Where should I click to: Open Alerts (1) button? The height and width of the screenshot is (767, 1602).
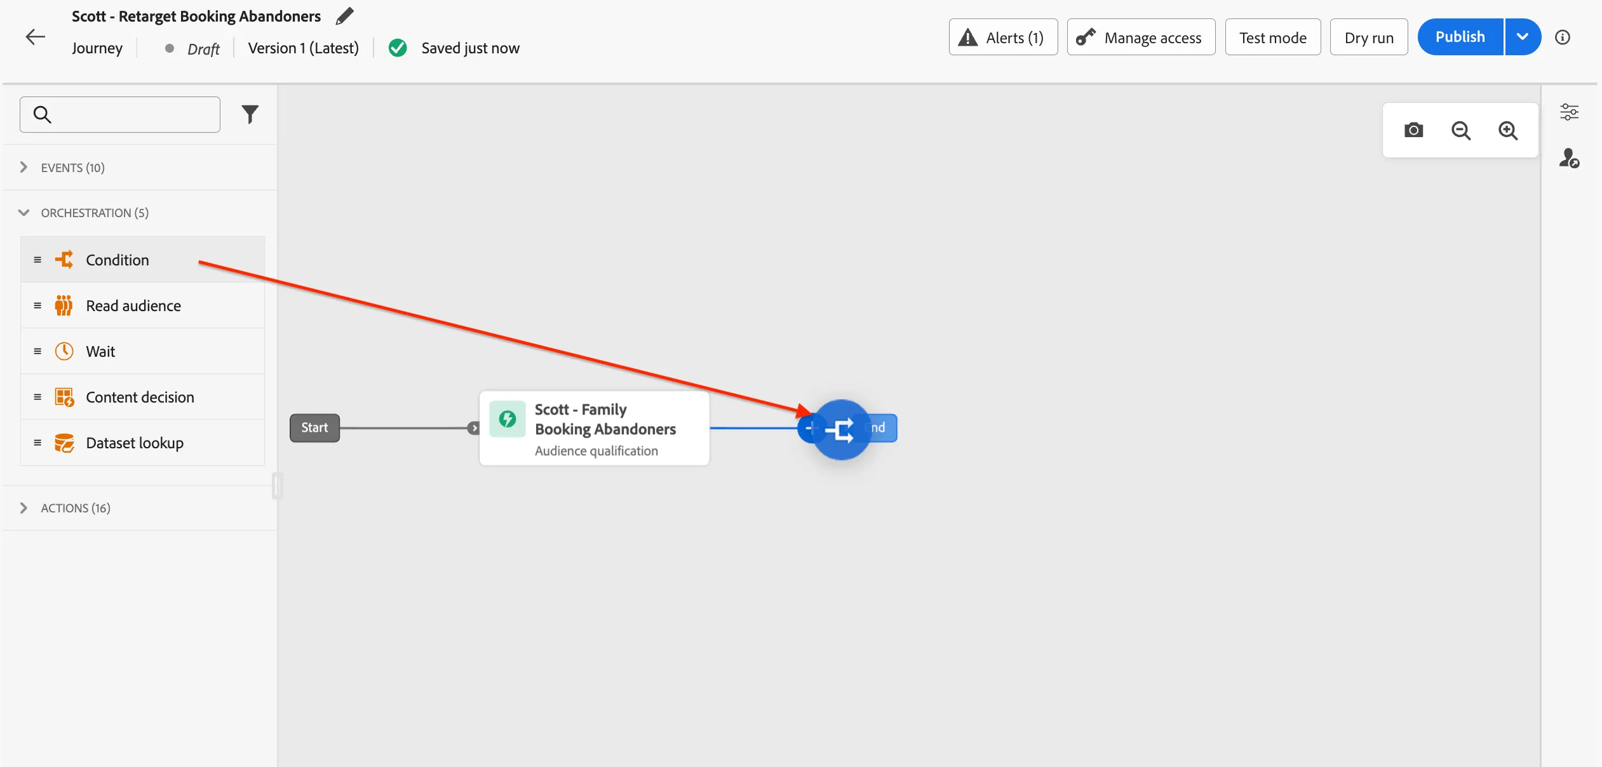pos(1003,37)
